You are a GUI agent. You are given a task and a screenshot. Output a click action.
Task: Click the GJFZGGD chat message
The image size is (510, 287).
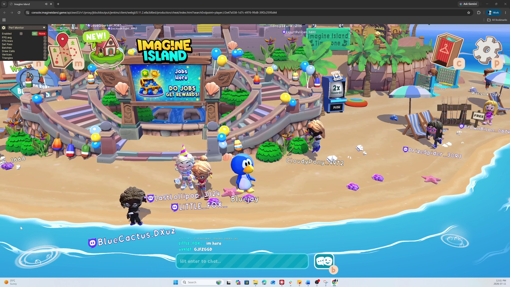tap(203, 249)
